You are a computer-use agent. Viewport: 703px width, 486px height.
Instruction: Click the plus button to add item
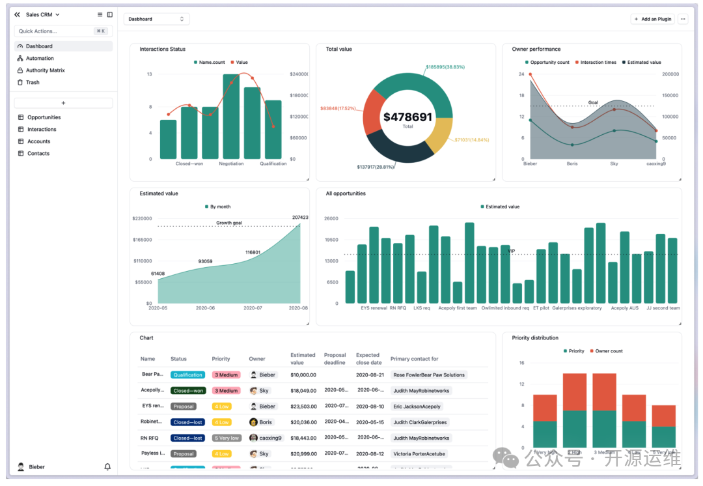pos(63,103)
